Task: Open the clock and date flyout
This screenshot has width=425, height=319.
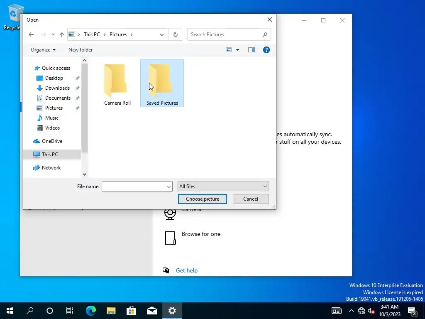Action: pos(389,311)
